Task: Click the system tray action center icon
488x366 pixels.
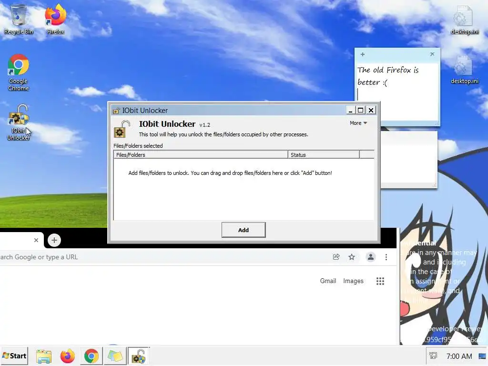Action: (433, 356)
